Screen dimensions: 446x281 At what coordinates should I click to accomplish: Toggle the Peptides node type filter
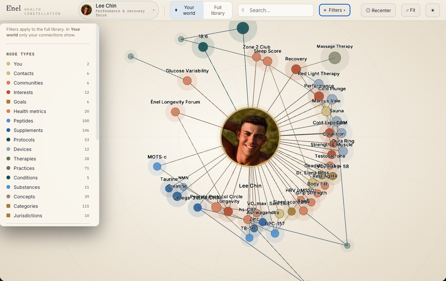click(48, 121)
